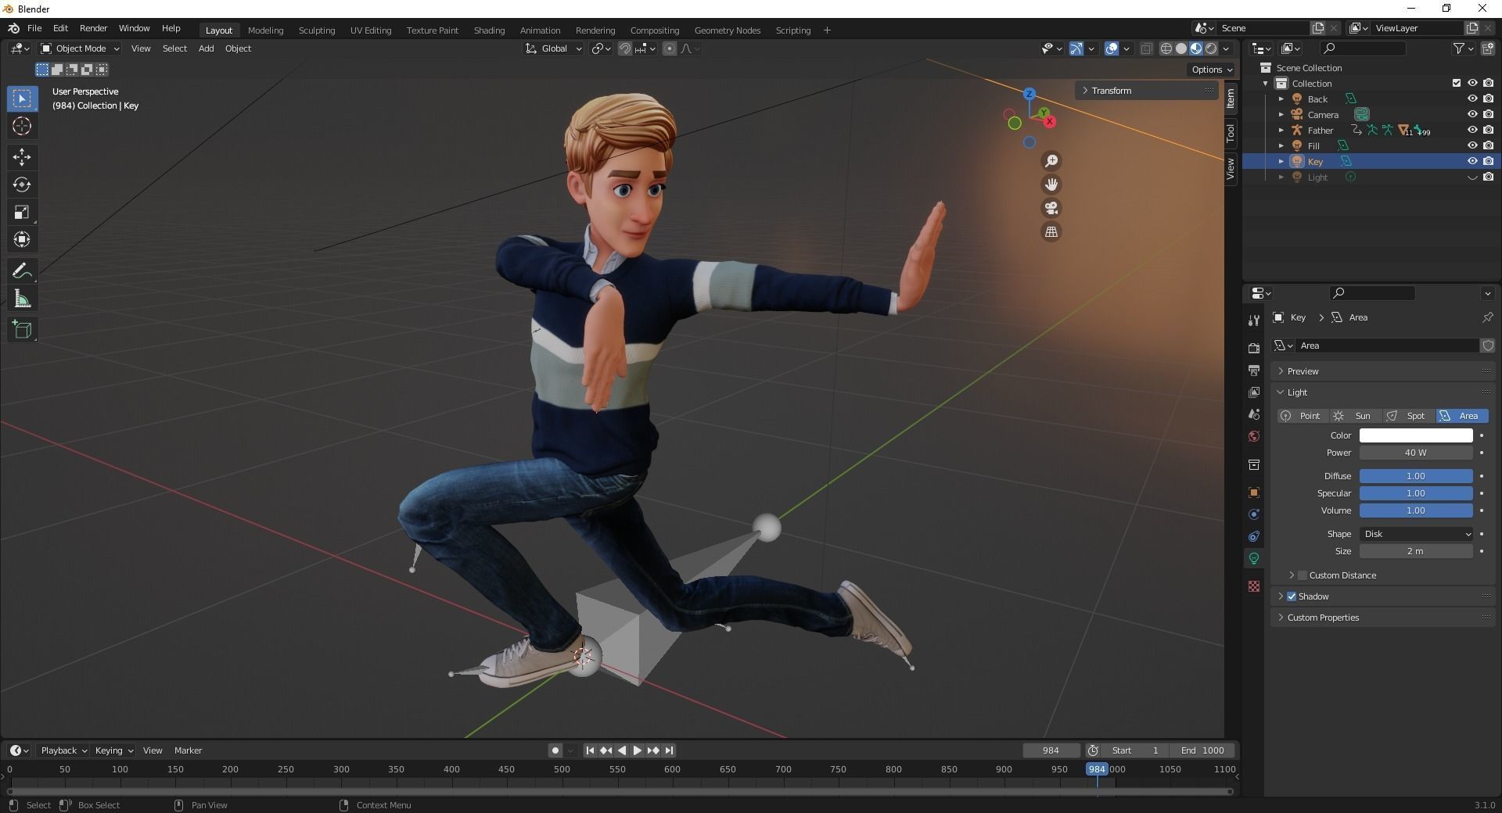Pick the Annotate pencil tool

(22, 270)
